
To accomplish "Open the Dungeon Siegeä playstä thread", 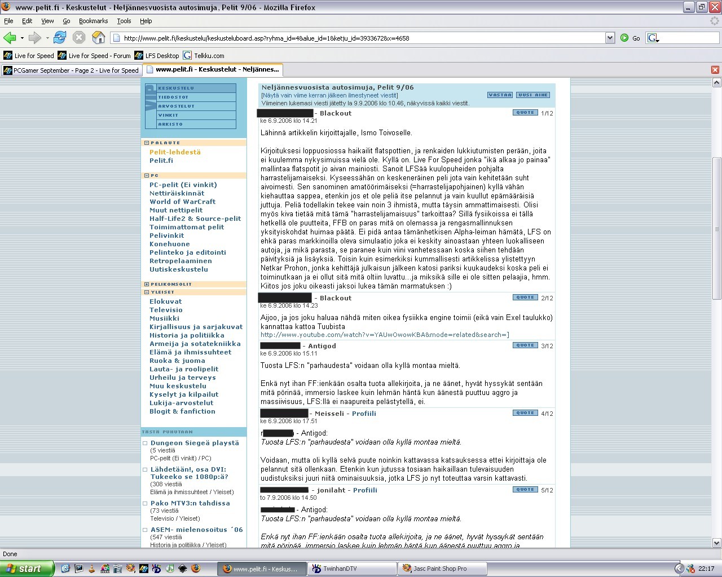I will tap(195, 443).
